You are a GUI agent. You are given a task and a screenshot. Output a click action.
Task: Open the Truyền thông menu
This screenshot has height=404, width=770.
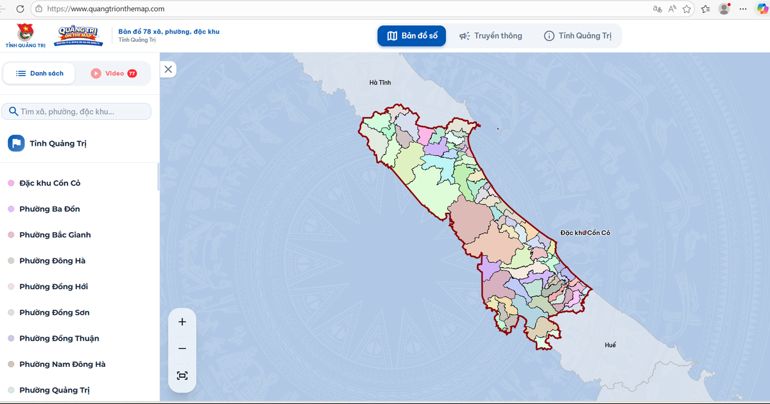[x=491, y=36]
